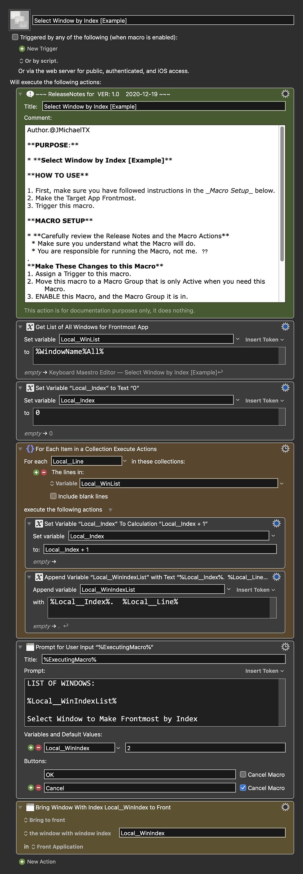The image size is (303, 874).
Task: Open Insert Token menu for Append Variable action
Action: point(256,589)
